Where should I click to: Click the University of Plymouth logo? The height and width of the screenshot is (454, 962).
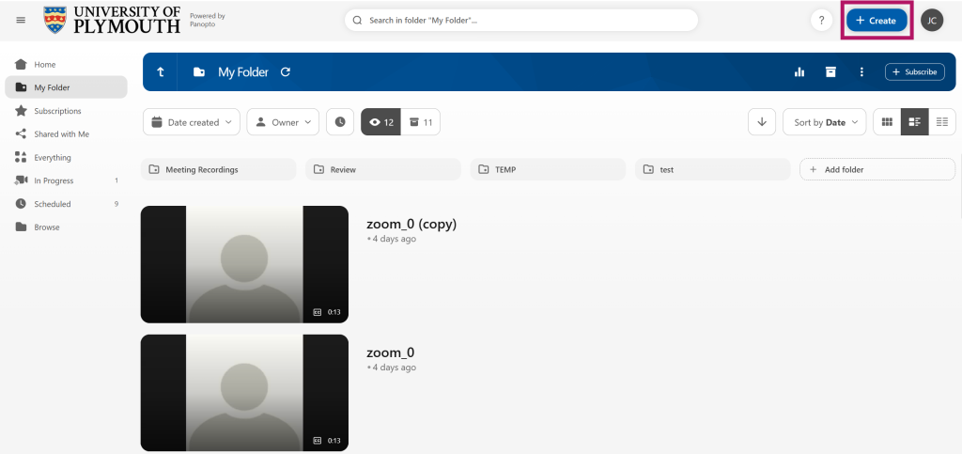tap(113, 21)
